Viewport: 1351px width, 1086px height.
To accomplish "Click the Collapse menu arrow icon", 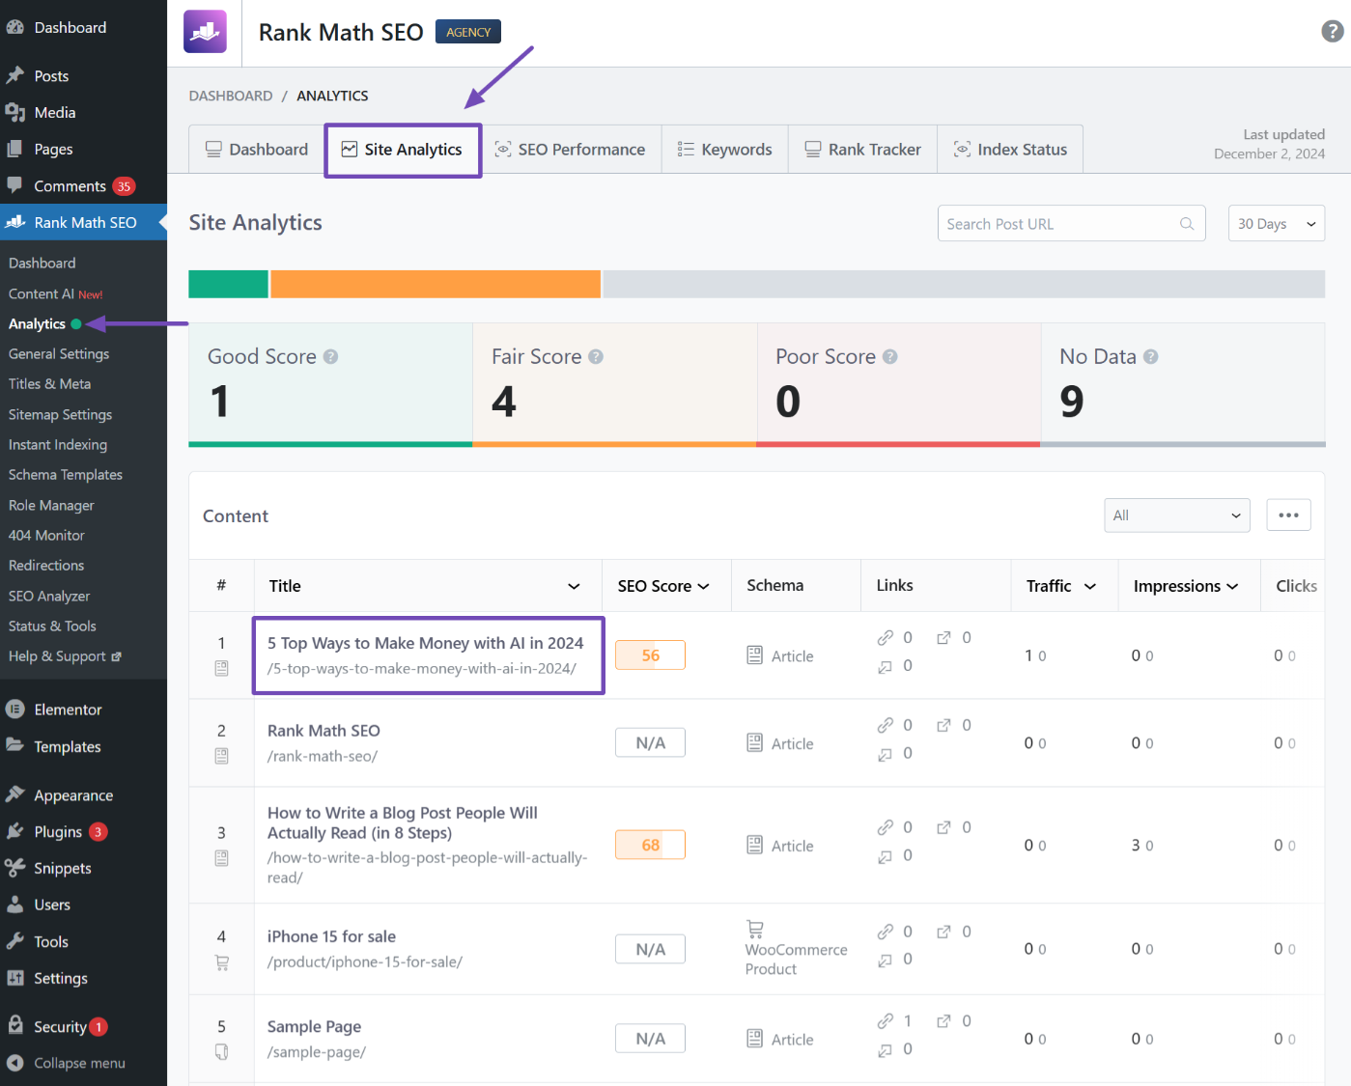I will coord(15,1063).
